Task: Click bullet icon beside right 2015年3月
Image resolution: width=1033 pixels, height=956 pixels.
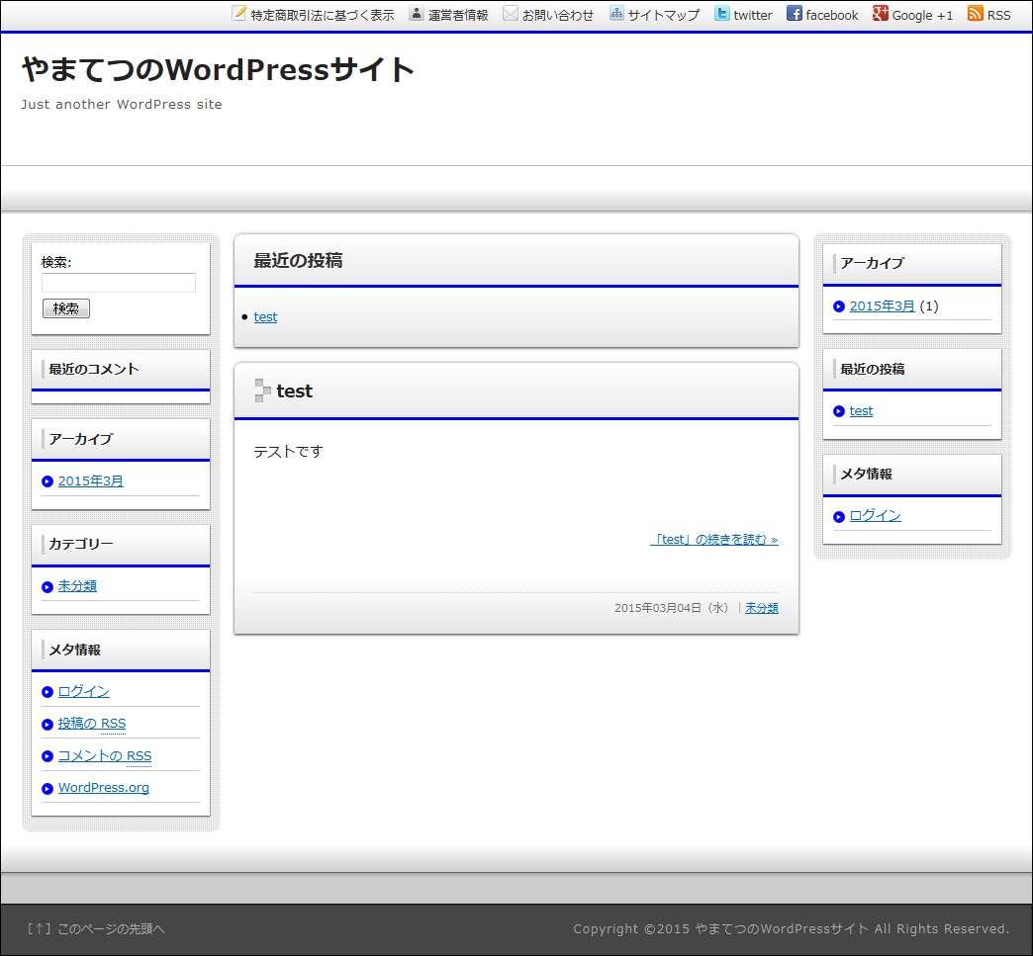Action: click(839, 306)
